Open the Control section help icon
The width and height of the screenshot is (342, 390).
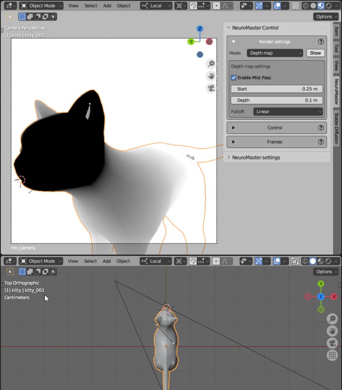coord(321,128)
